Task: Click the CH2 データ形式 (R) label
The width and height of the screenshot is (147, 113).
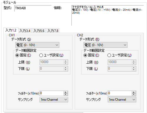Action: click(x=89, y=39)
